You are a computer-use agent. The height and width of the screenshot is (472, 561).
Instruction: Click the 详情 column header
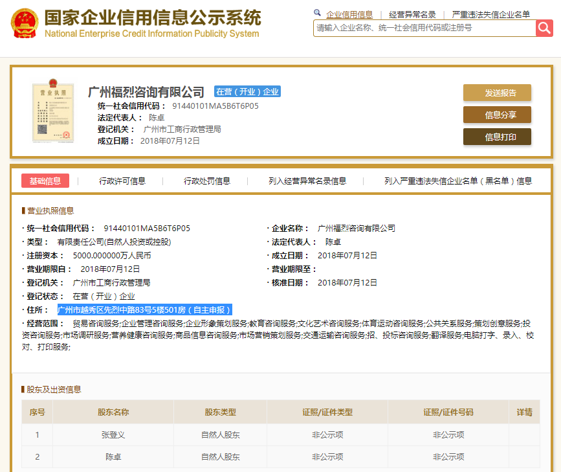point(524,412)
